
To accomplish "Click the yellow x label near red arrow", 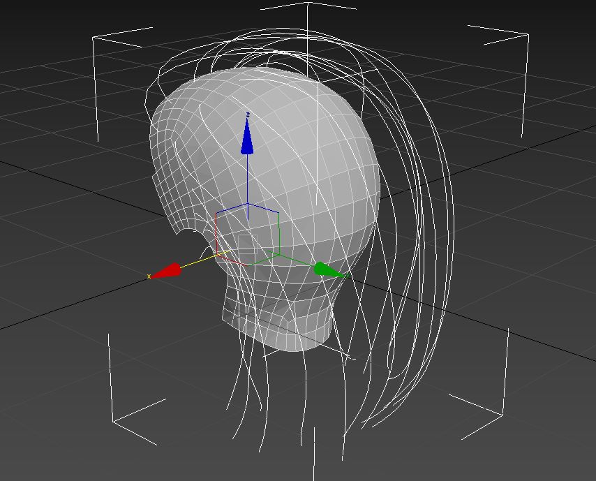I will [x=149, y=277].
